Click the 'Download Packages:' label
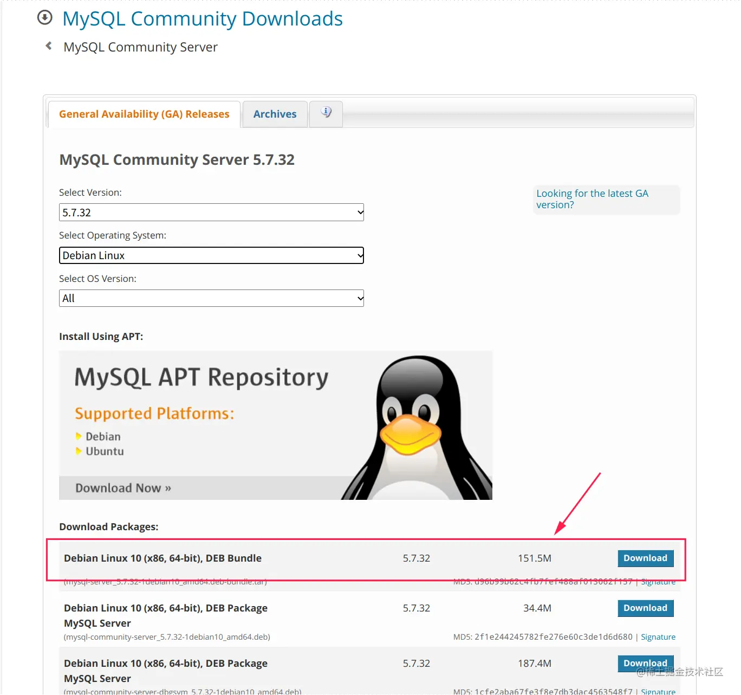The height and width of the screenshot is (695, 741). pyautogui.click(x=109, y=527)
